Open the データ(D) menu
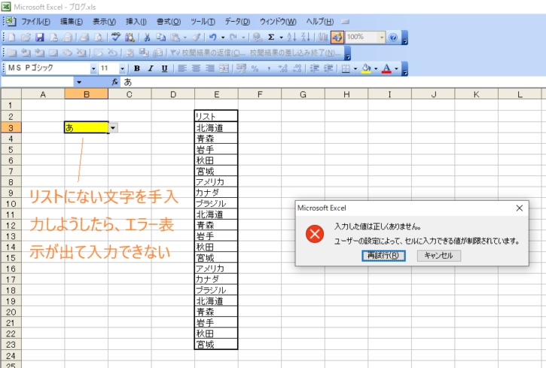This screenshot has height=368, width=546. [238, 21]
